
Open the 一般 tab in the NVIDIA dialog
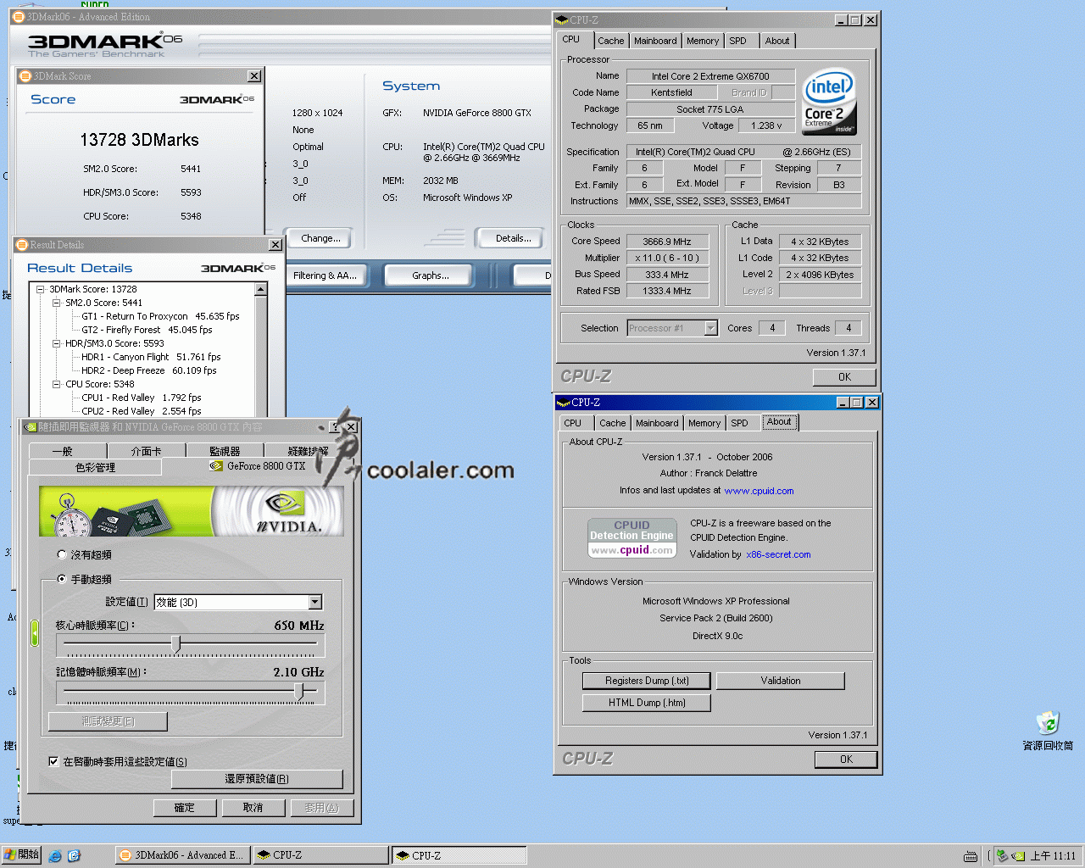pos(62,451)
